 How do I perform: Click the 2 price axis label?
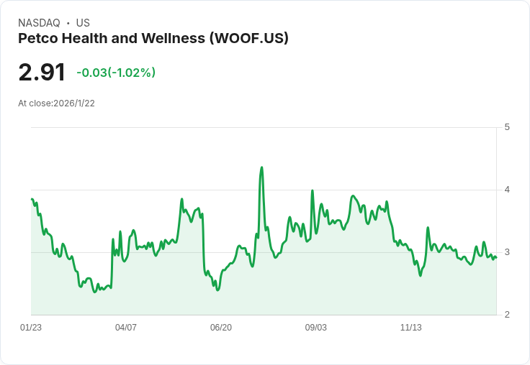pyautogui.click(x=507, y=315)
